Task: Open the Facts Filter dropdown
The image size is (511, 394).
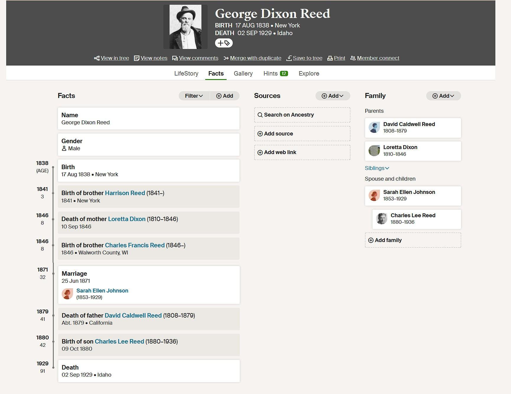Action: tap(194, 96)
